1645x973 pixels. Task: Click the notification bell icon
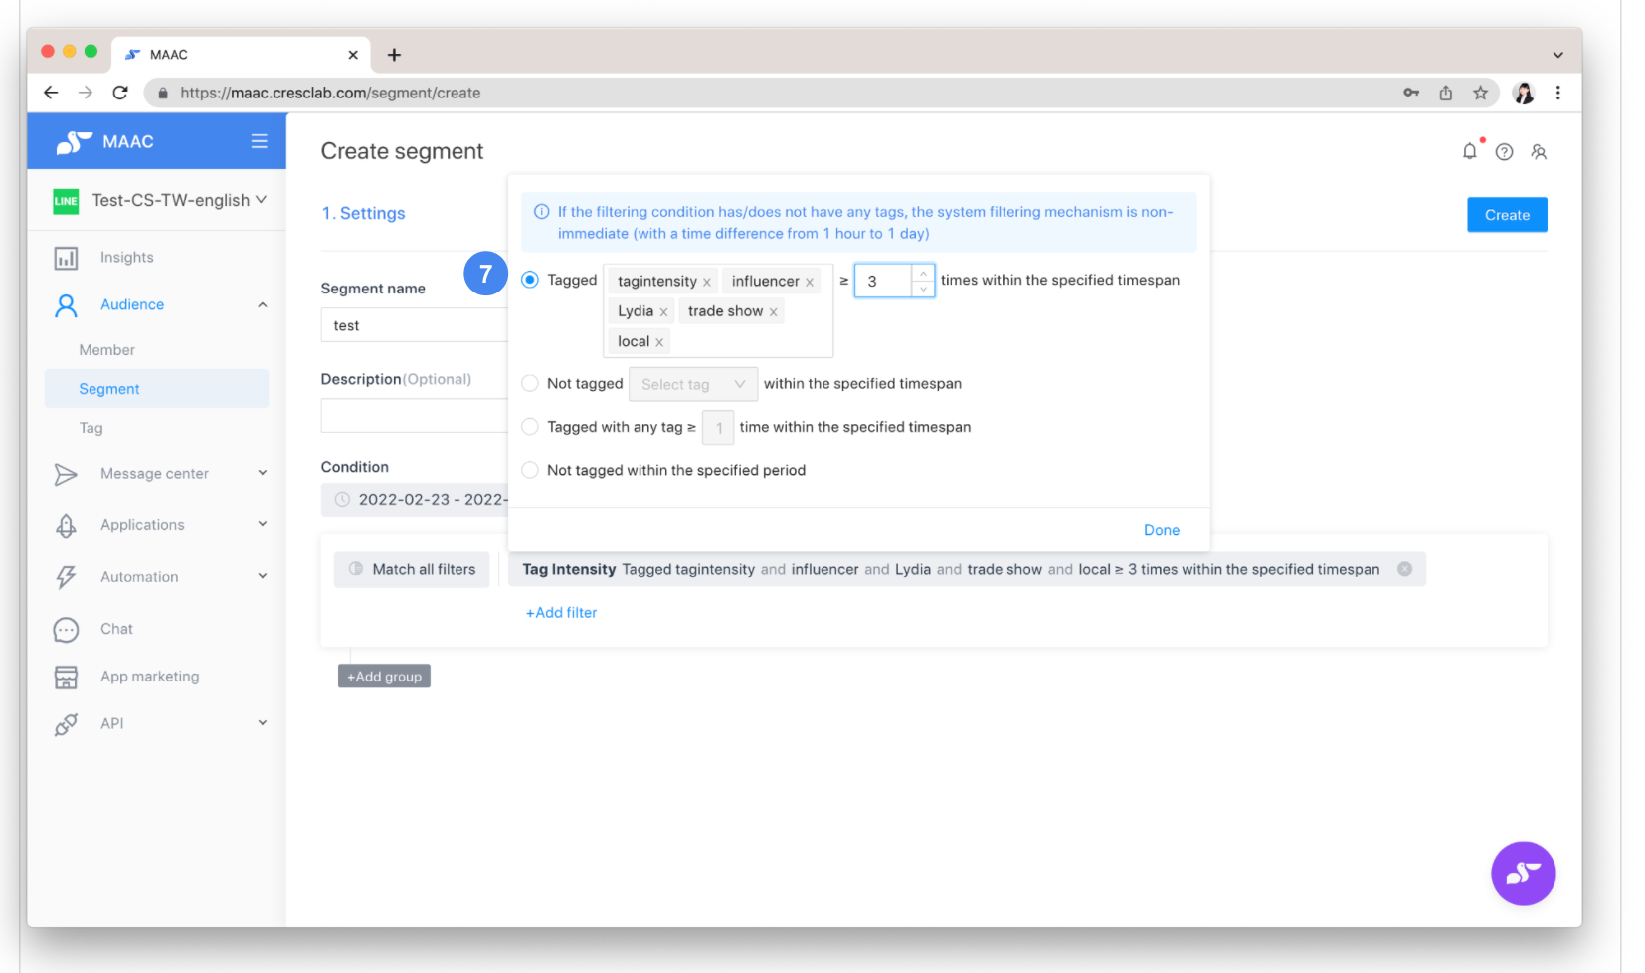(x=1469, y=152)
